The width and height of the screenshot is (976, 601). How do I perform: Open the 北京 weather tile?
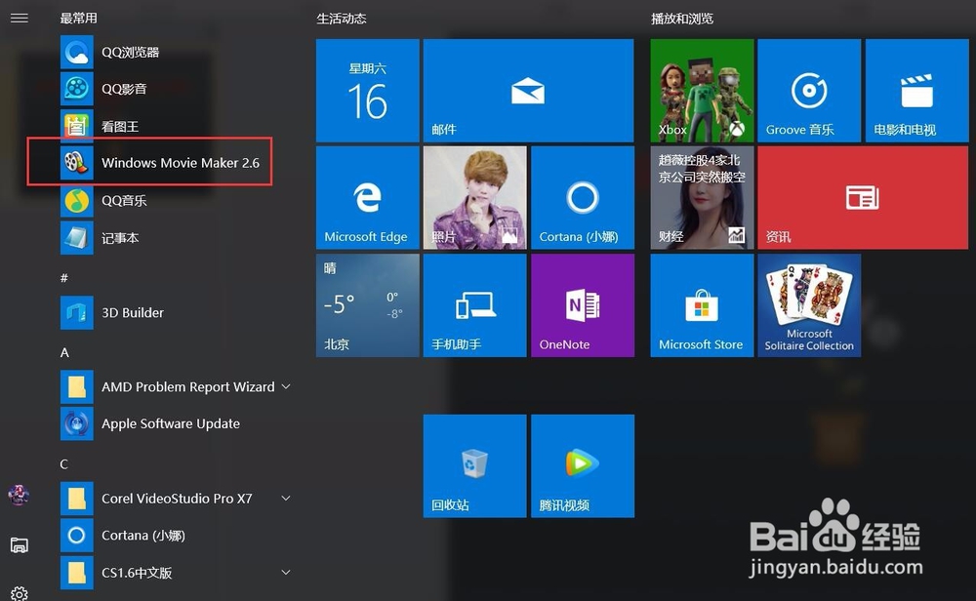click(x=367, y=304)
